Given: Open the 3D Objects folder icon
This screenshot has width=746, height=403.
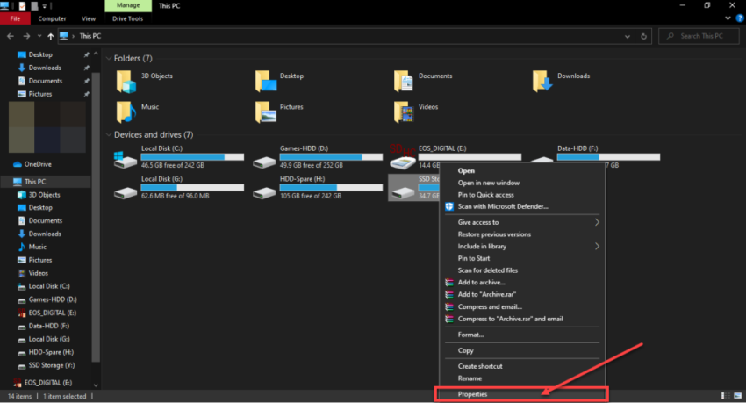Looking at the screenshot, I should [126, 82].
